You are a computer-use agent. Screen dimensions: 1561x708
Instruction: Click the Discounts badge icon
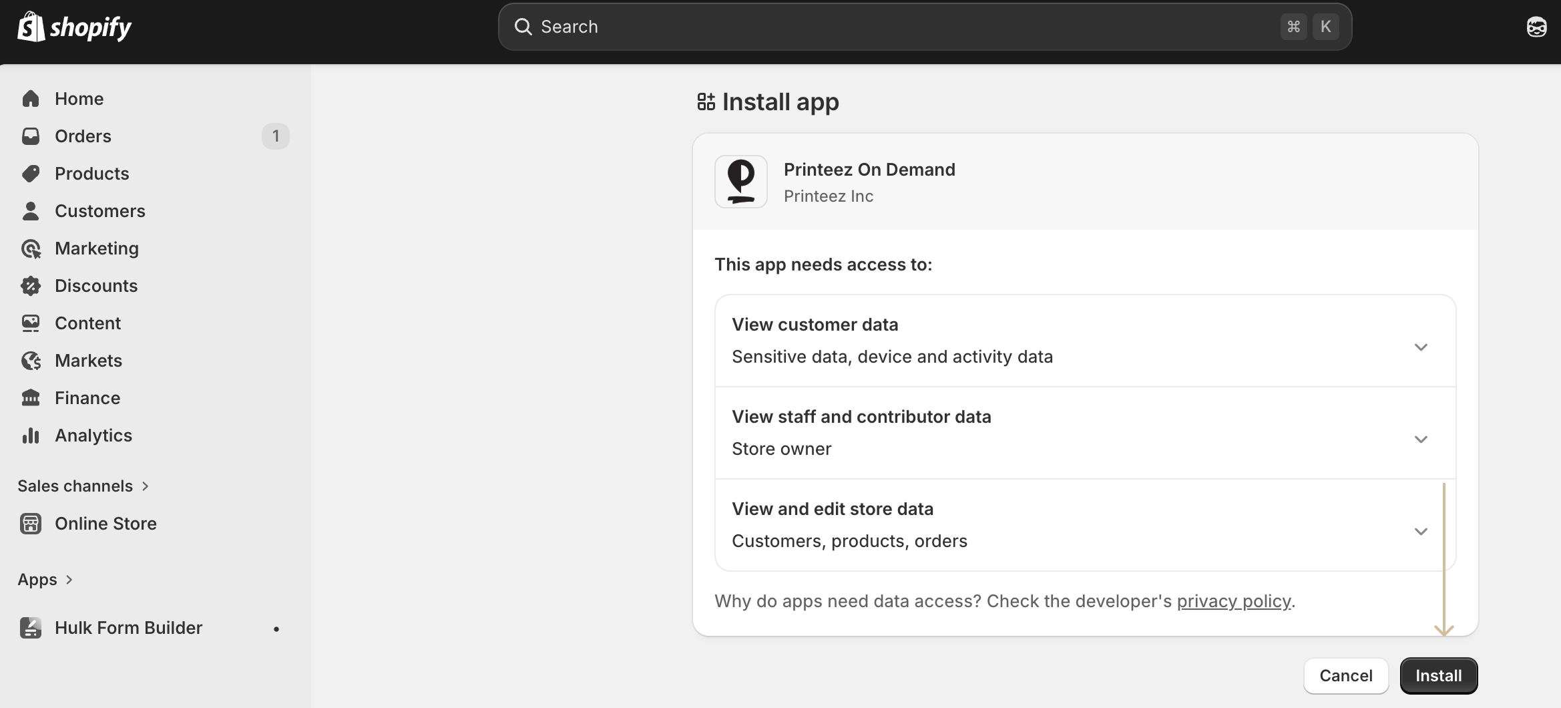pos(31,286)
